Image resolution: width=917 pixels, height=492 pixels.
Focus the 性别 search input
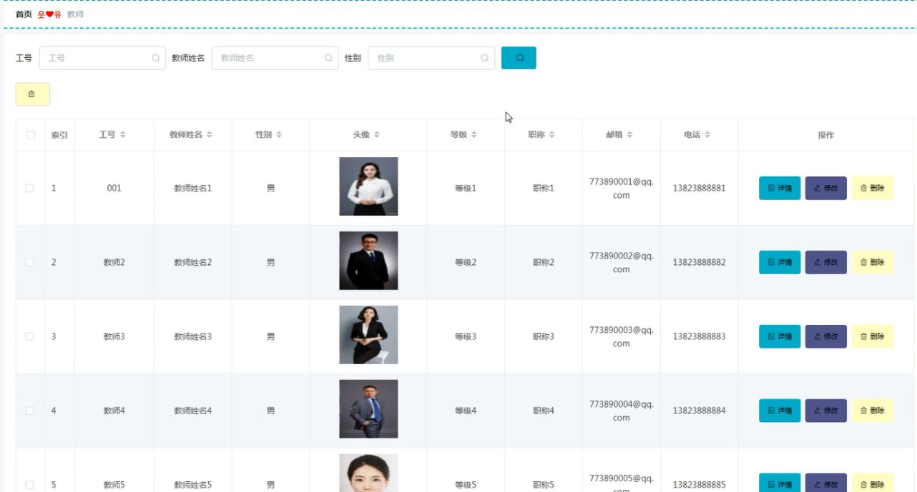pos(431,58)
